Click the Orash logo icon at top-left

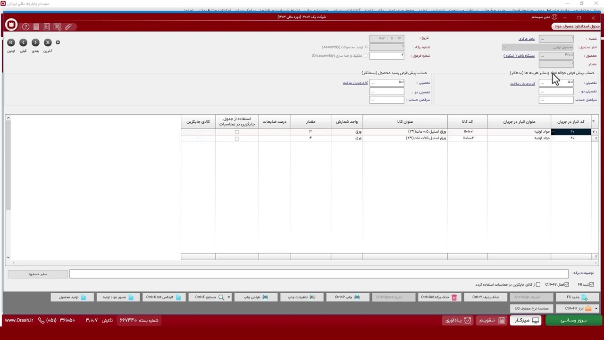click(11, 25)
